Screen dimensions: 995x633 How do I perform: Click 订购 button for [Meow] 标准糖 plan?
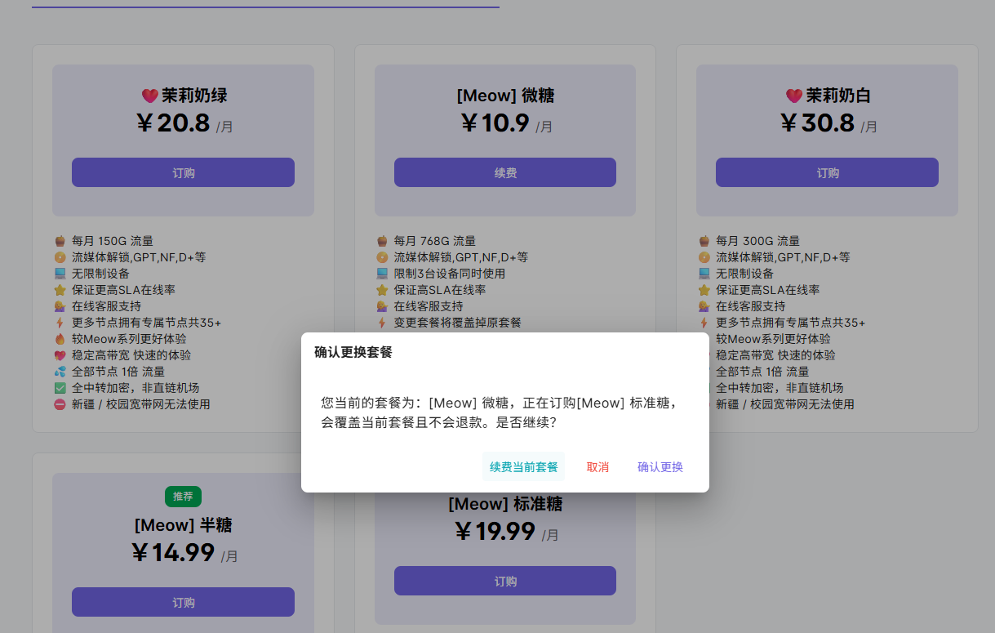pyautogui.click(x=504, y=581)
